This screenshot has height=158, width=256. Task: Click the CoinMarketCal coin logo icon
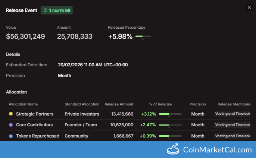(x=174, y=150)
